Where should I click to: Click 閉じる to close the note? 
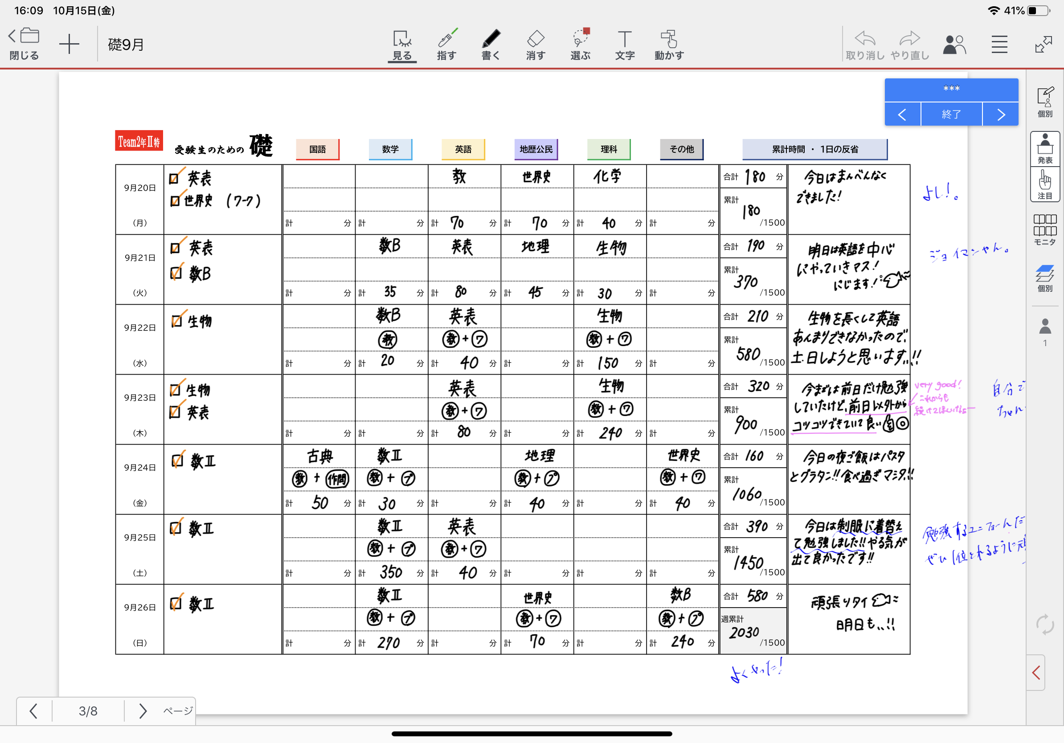[24, 45]
